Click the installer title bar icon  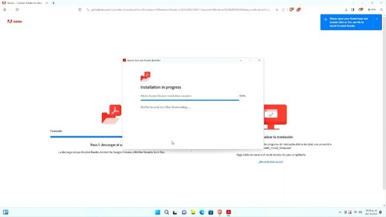point(124,60)
